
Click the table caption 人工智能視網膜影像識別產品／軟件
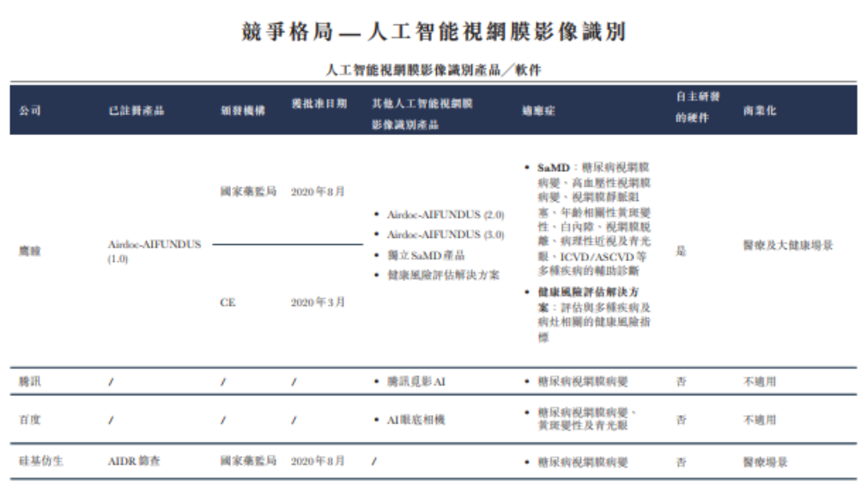[x=434, y=70]
